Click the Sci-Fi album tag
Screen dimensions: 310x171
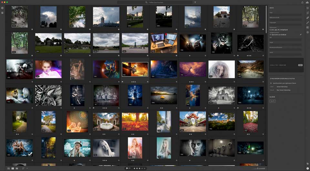(273, 101)
